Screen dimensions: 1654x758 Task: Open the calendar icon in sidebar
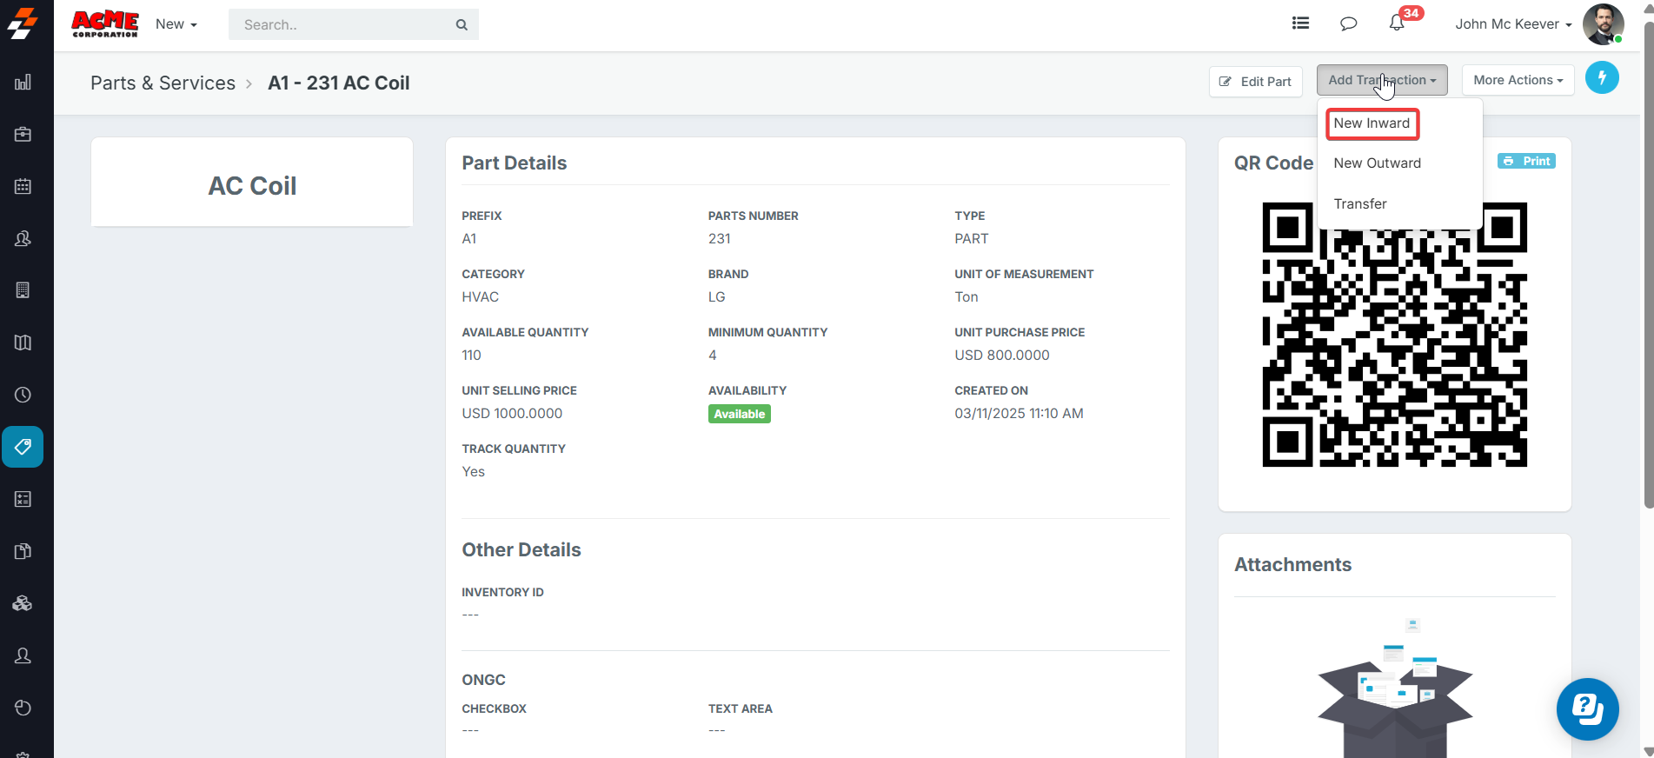(23, 186)
